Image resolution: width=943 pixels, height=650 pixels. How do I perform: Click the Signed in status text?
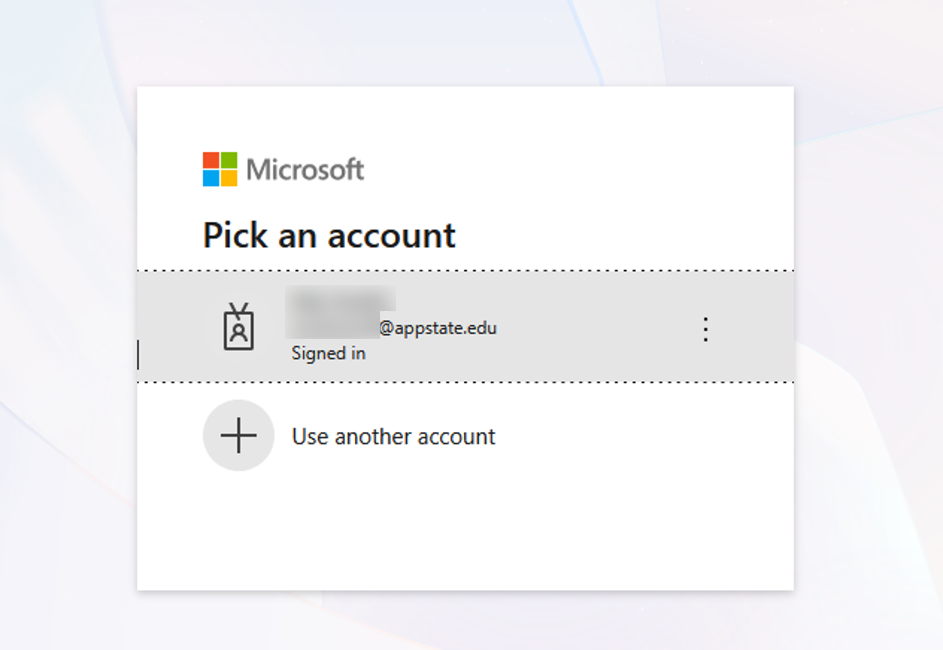pos(329,353)
